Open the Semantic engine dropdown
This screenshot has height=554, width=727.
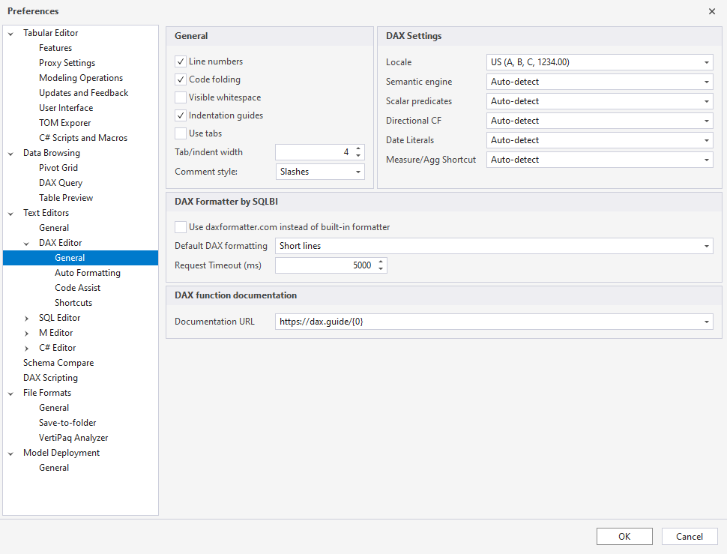[x=705, y=81]
